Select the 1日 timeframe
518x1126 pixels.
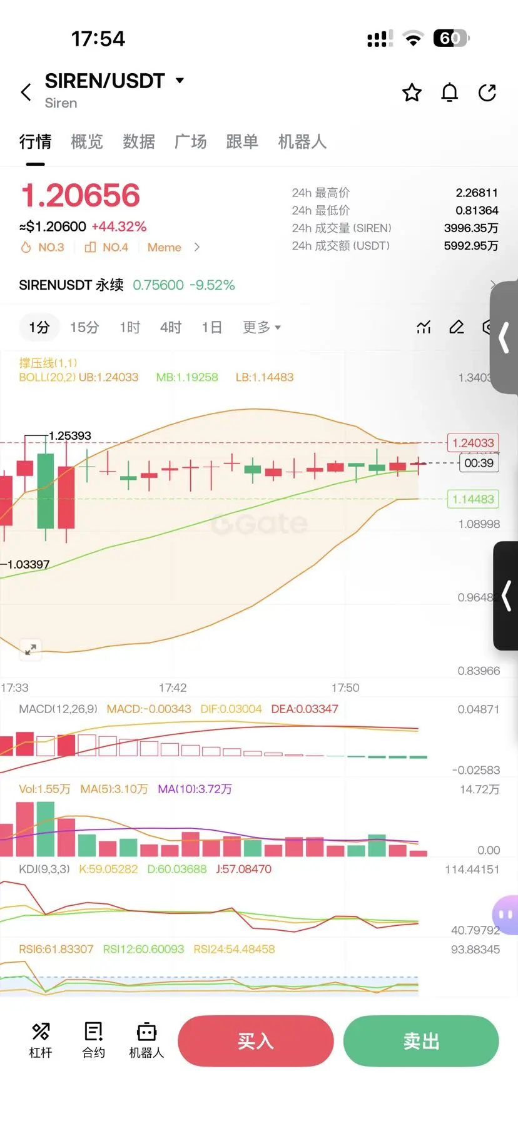212,327
